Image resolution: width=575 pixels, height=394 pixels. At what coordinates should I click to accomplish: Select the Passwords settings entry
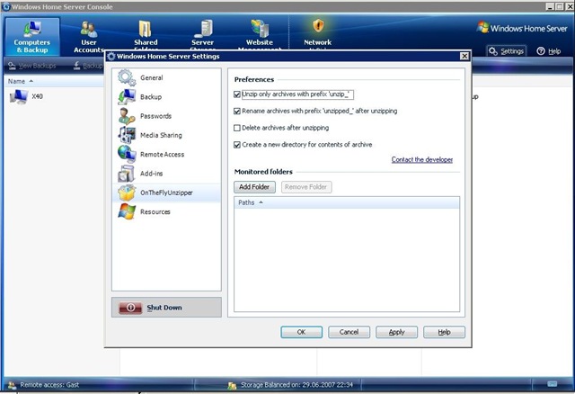click(166, 116)
